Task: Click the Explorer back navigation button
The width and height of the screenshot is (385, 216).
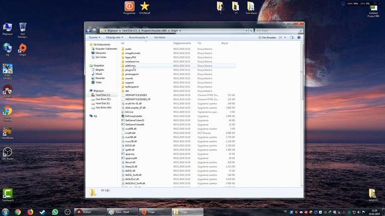Action: point(88,31)
